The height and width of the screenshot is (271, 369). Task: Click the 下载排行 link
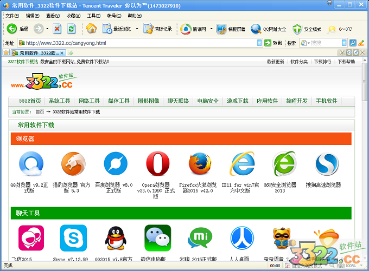(x=322, y=62)
